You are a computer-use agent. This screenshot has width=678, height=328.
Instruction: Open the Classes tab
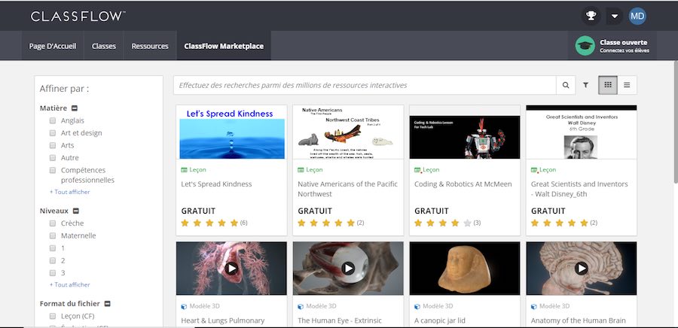pos(104,46)
